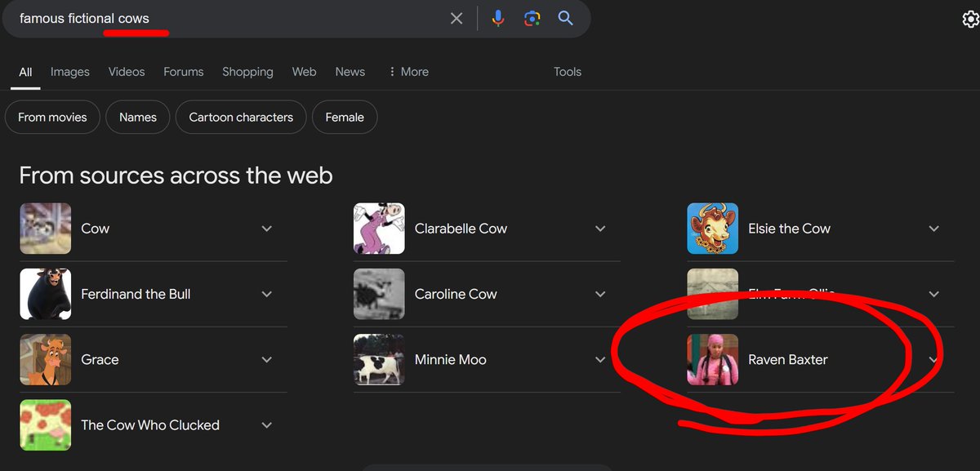Select The Cow Who Clucked text
980x471 pixels.
pos(150,424)
